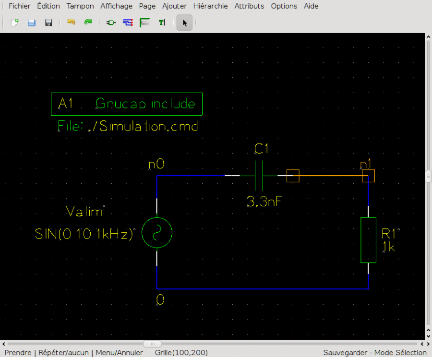Click the scroll left arrow of horizontal scrollbar
Screen dimensions: 432x357
click(x=3, y=344)
